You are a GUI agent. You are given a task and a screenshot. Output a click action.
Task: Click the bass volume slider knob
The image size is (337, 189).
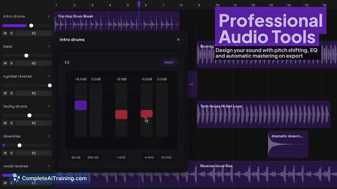coord(26,55)
